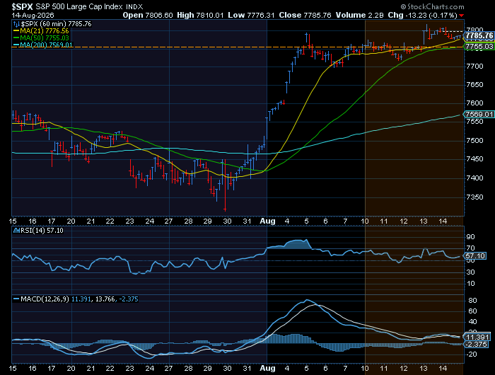This screenshot has height=375, width=495.
Task: Click the RSI(14) 57.10 indicator label
Action: click(38, 231)
